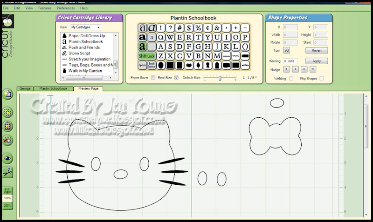
Task: Open the Features menu
Action: point(45,8)
